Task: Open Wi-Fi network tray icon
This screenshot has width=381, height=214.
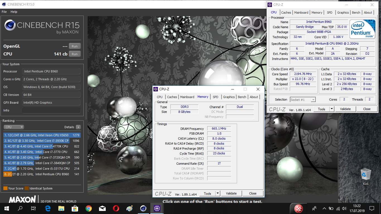Action: [x=338, y=208]
